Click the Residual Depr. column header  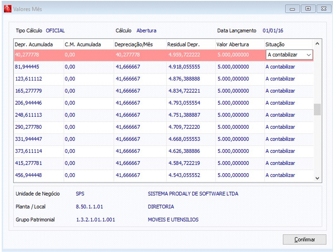[183, 44]
